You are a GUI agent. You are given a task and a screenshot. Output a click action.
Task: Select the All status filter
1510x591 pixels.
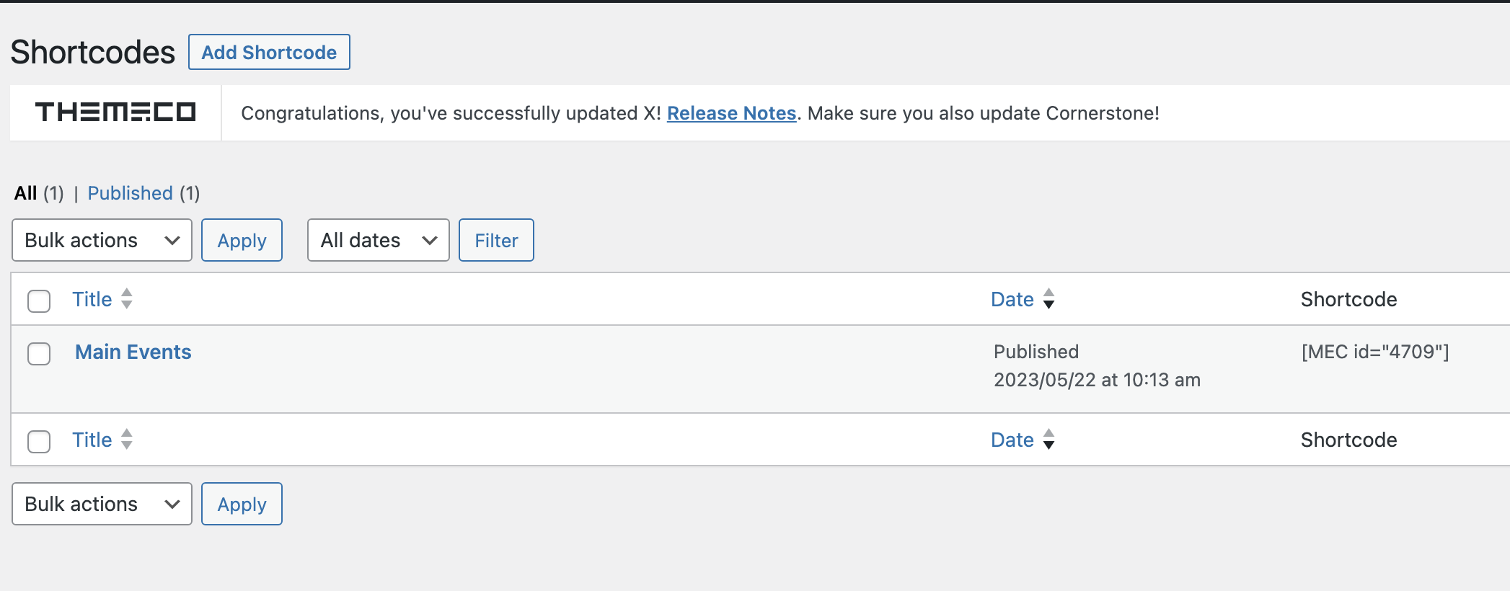(x=26, y=193)
